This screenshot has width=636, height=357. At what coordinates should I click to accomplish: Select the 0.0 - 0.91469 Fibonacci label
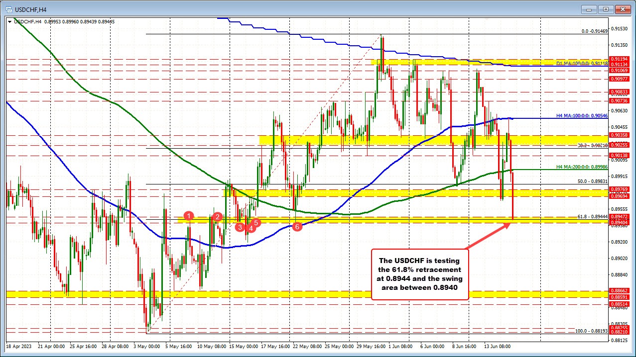(595, 31)
